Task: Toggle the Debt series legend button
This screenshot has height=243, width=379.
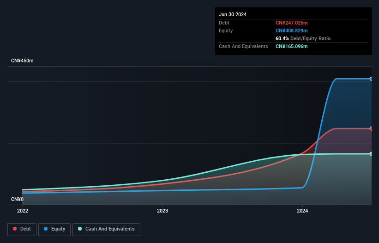Action: click(x=22, y=229)
